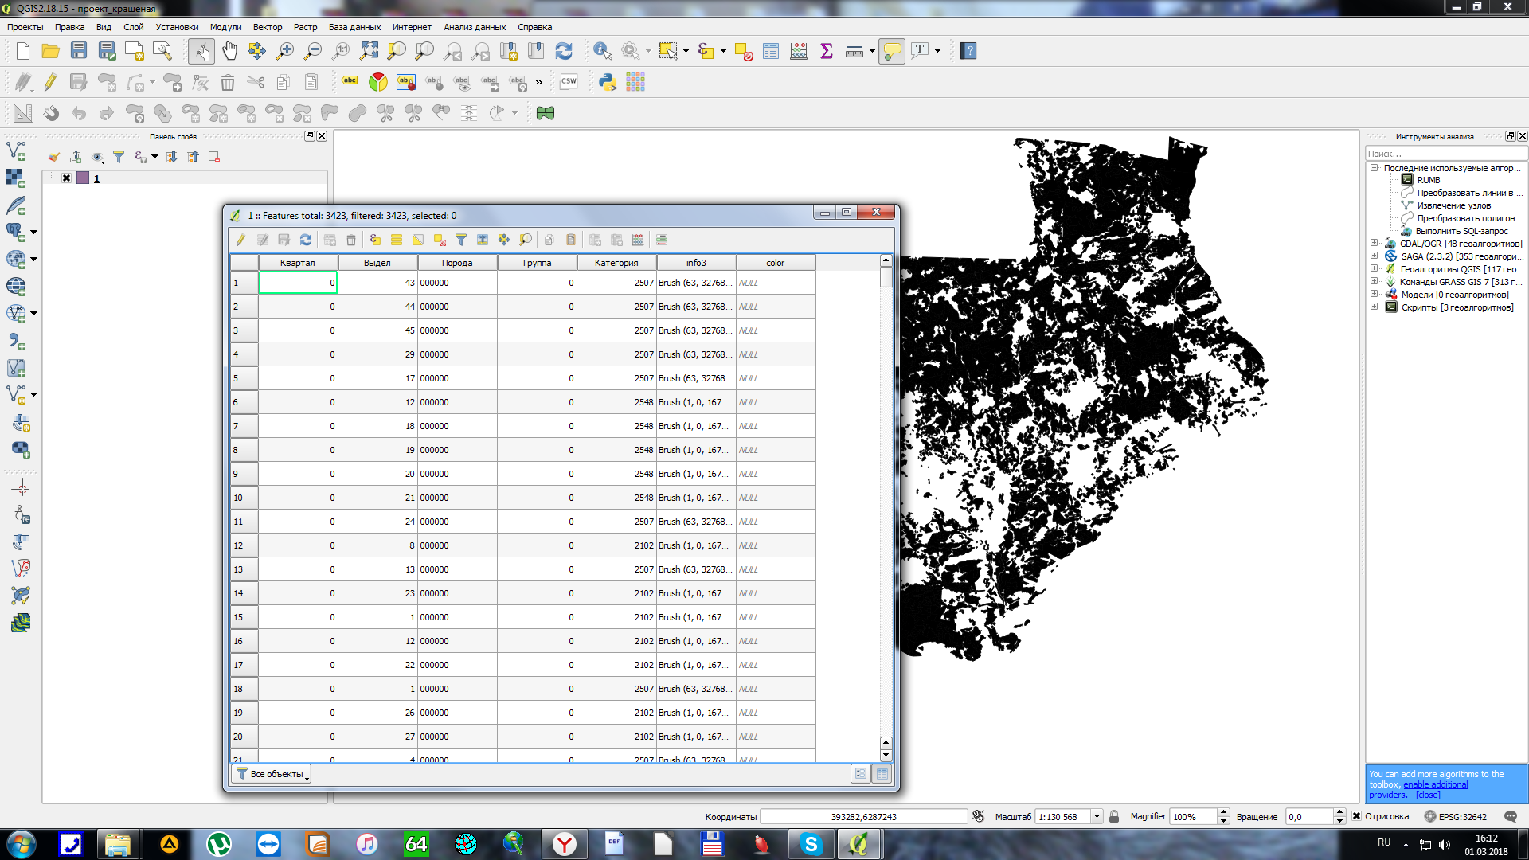The width and height of the screenshot is (1529, 860).
Task: Click Zoom In magnifier tool
Action: point(284,51)
